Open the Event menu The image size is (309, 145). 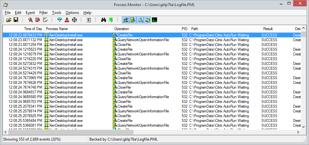tap(30, 13)
